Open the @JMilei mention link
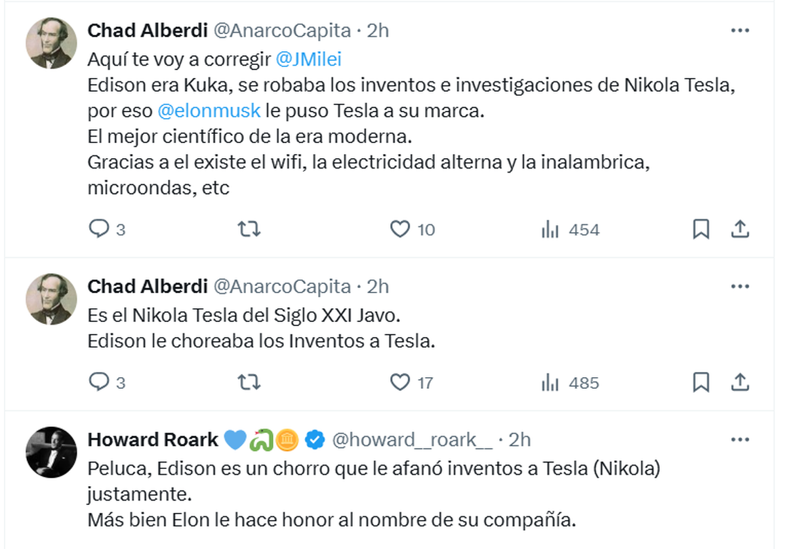787x549 pixels. [309, 60]
